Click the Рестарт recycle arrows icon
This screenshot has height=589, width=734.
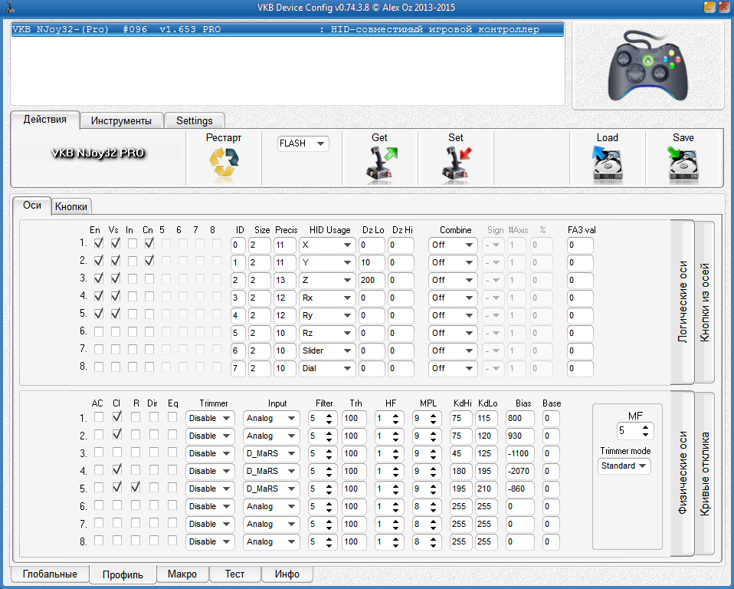point(224,164)
